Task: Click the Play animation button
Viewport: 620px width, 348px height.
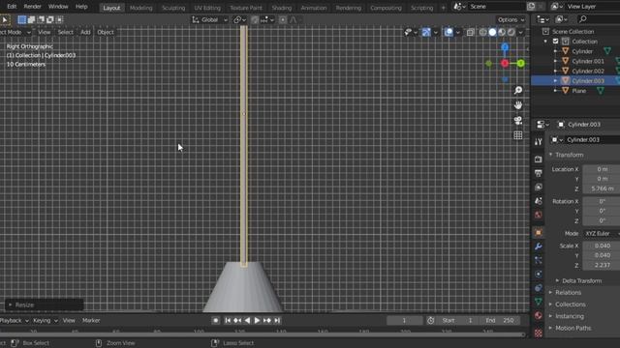Action: tap(257, 321)
